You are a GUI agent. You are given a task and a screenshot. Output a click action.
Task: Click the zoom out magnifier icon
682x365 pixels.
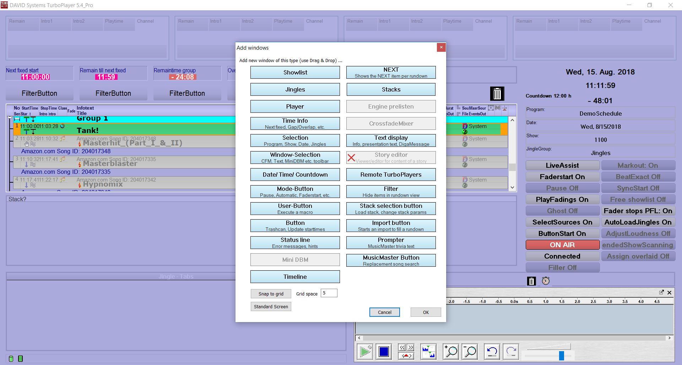pyautogui.click(x=470, y=352)
